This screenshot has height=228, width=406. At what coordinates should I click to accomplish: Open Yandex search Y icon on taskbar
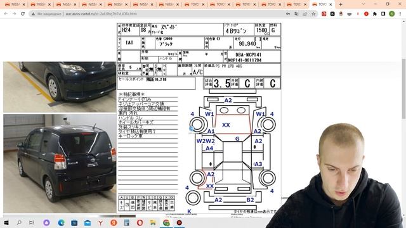[100, 222]
